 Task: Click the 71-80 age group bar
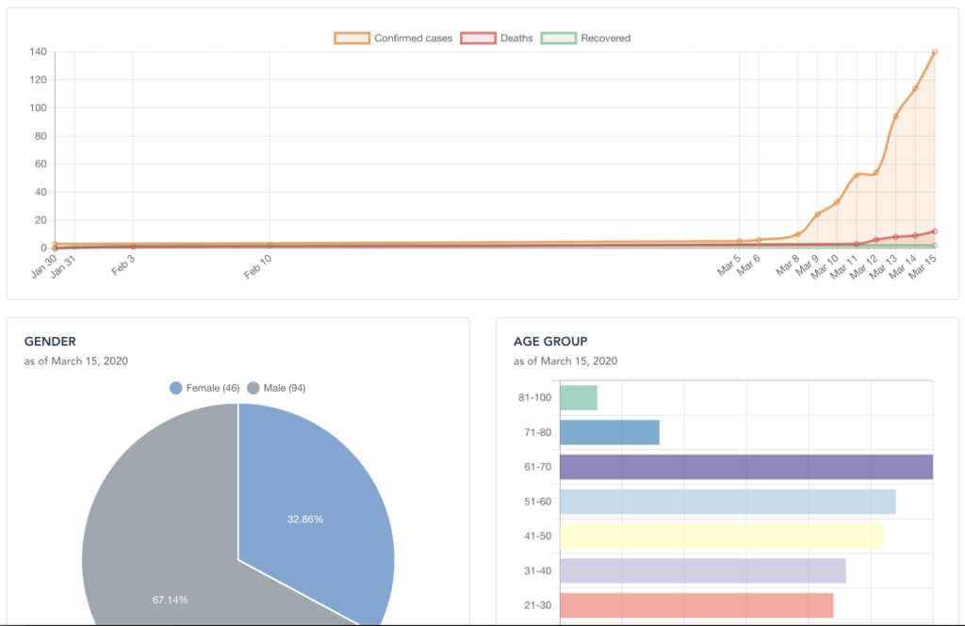[x=610, y=432]
